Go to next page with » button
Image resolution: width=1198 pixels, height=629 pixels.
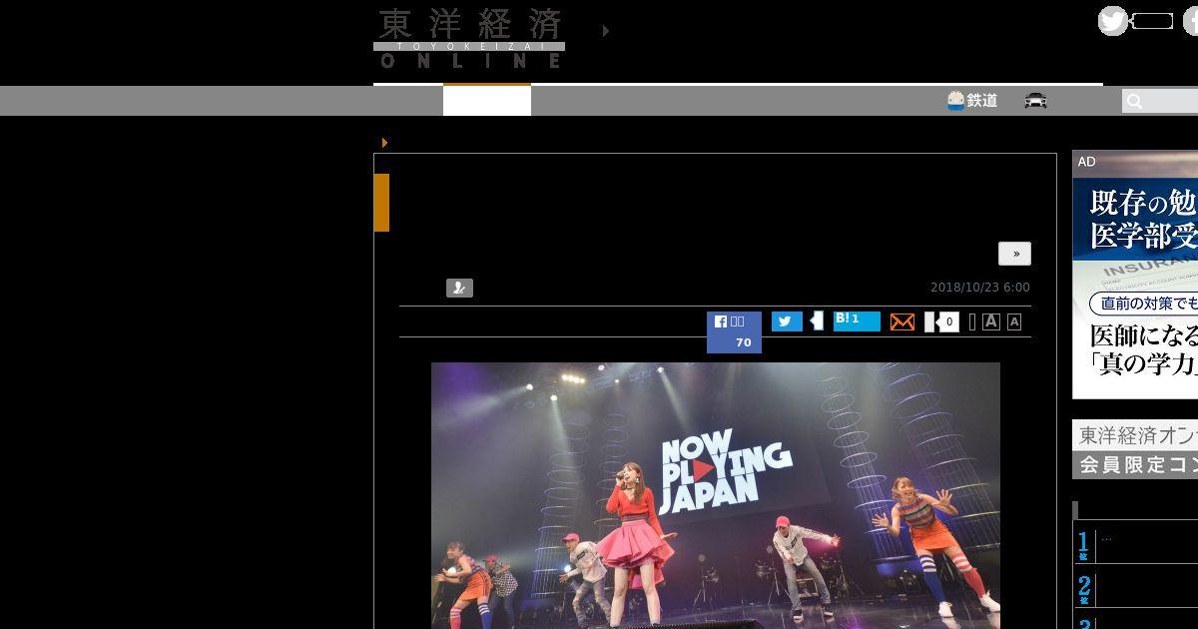point(1014,254)
